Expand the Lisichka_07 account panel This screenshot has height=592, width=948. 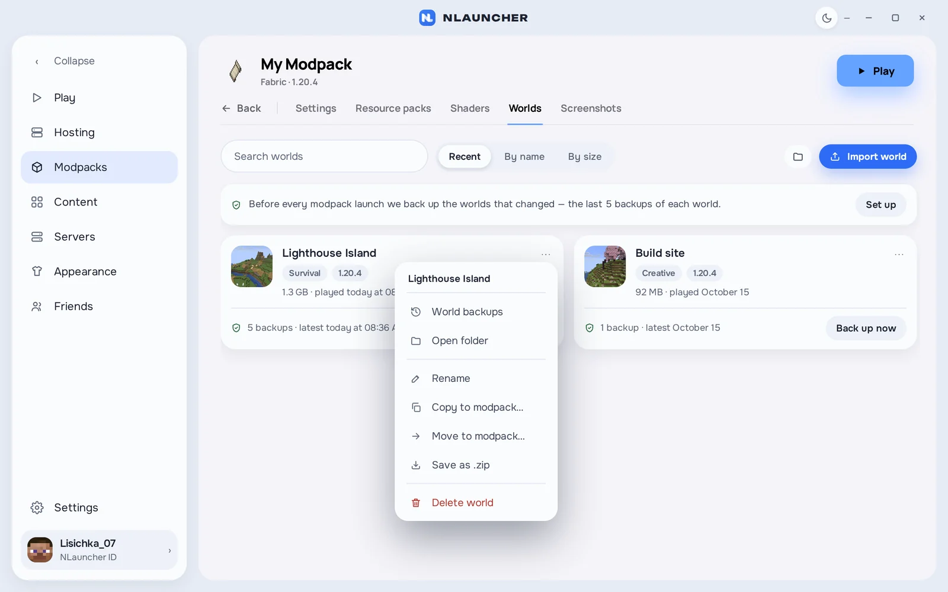pos(99,550)
